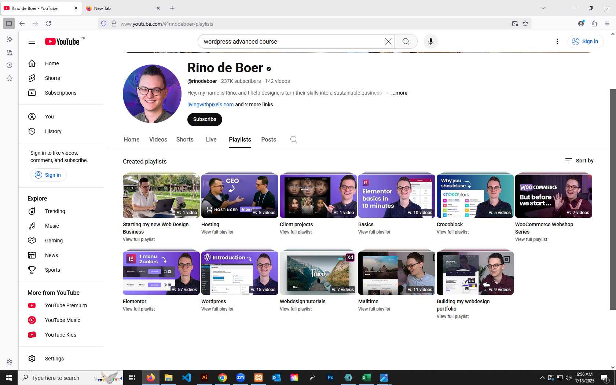Activate voice search microphone

click(431, 41)
